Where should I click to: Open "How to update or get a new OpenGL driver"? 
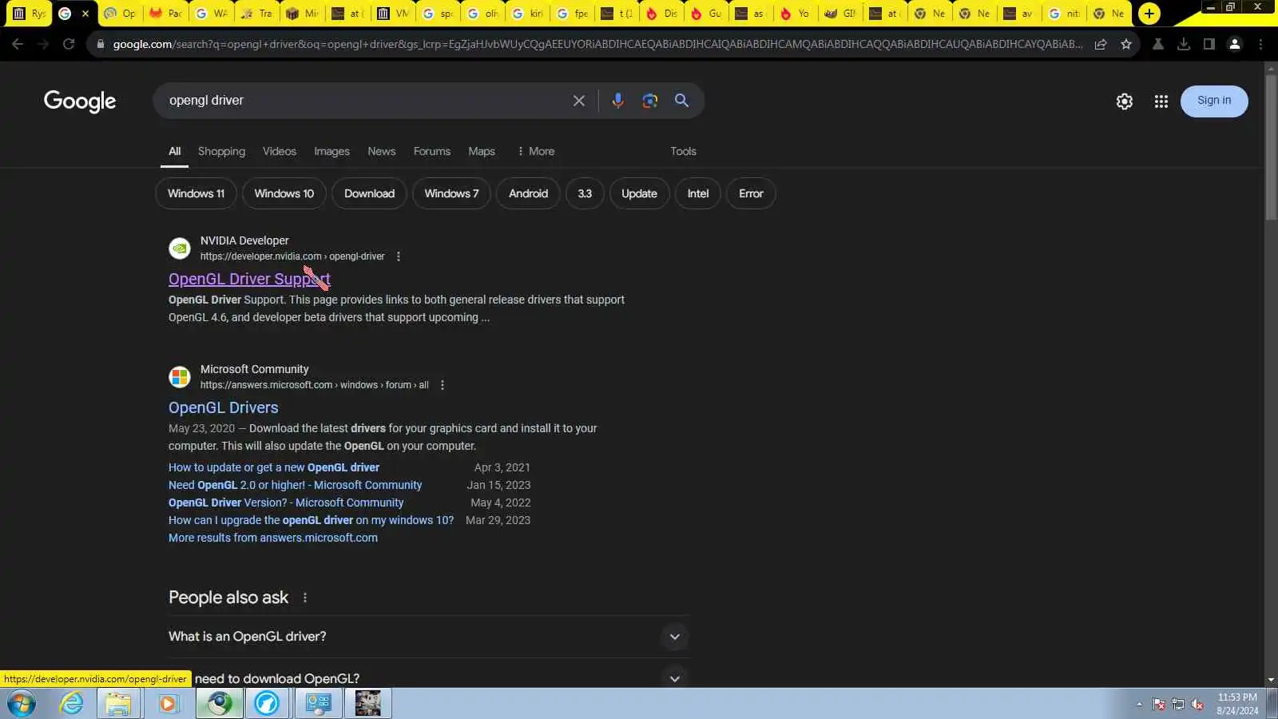coord(274,467)
